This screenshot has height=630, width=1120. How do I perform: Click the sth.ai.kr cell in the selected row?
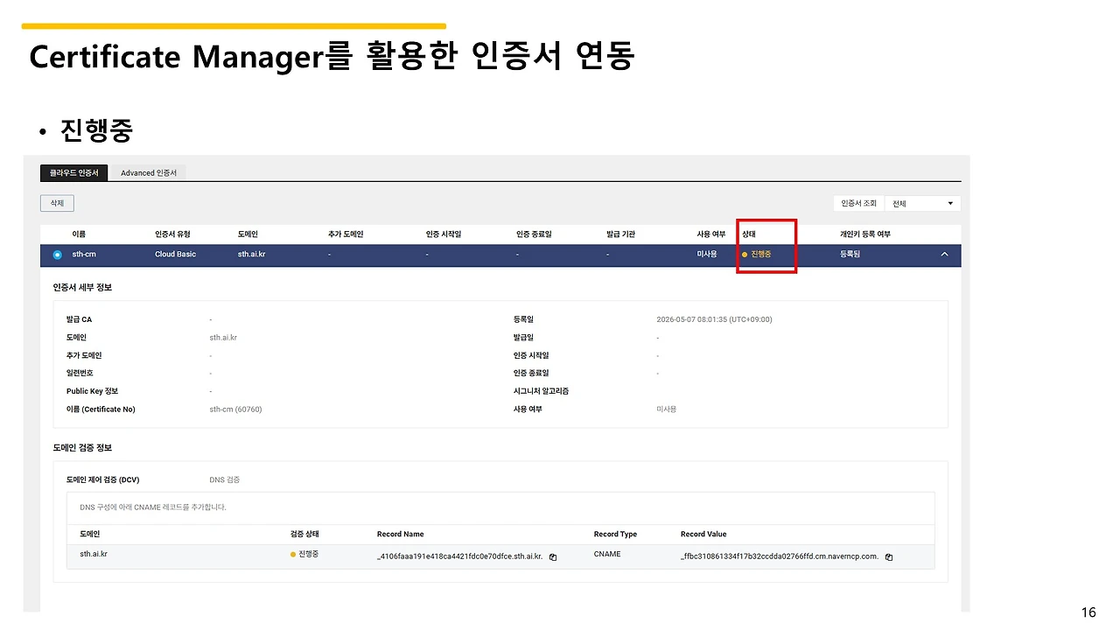point(251,255)
